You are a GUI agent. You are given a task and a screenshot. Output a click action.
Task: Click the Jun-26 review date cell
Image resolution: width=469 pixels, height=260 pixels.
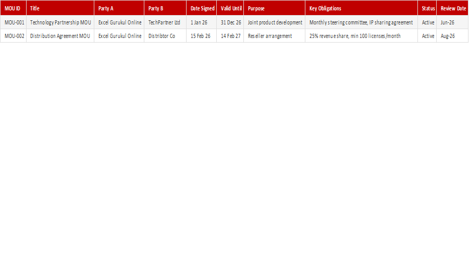coord(452,22)
